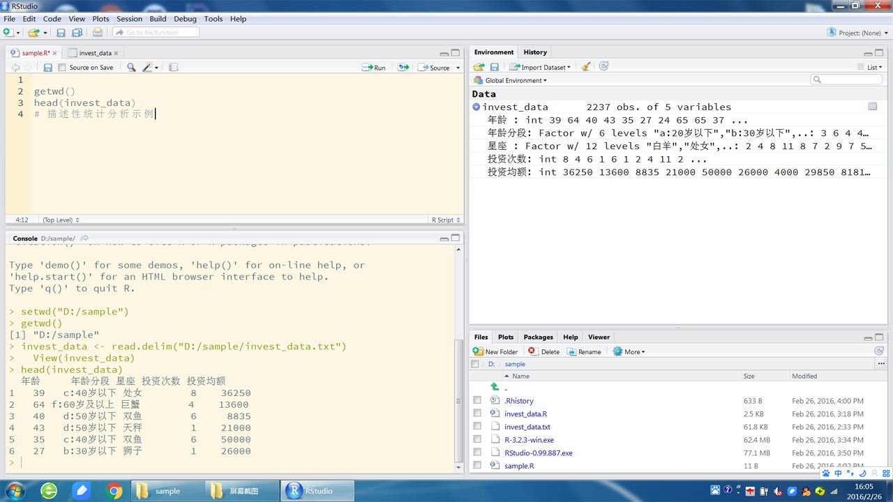893x502 pixels.
Task: View console working directory arrow icon
Action: point(84,238)
